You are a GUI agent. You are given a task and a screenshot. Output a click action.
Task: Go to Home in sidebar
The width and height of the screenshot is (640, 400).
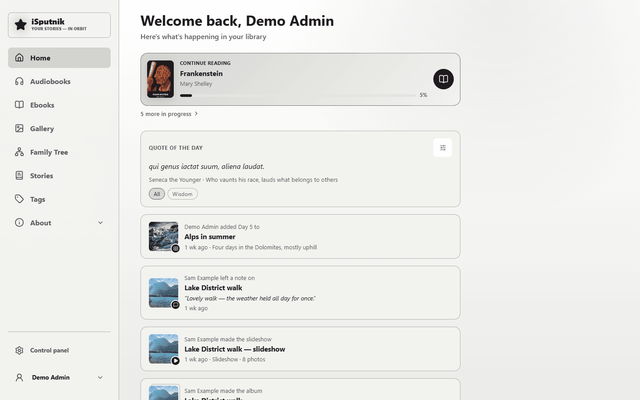(59, 58)
